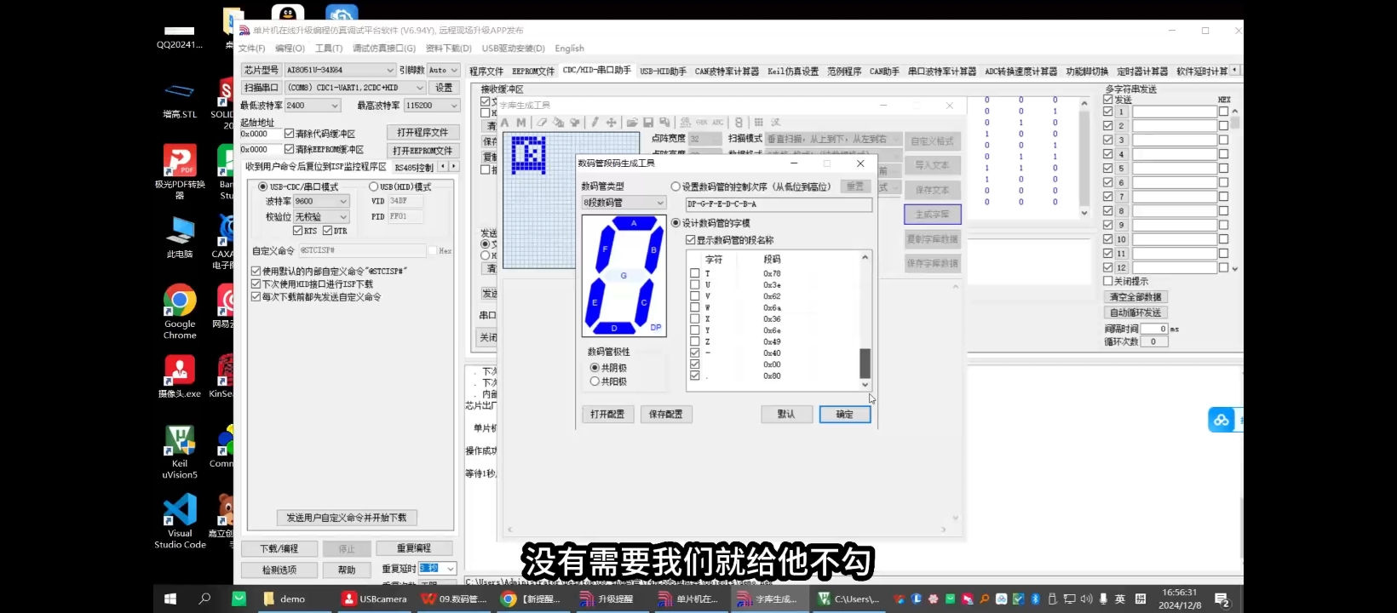Image resolution: width=1397 pixels, height=613 pixels.
Task: Open Visual Studio Code desktop icon
Action: tap(180, 522)
